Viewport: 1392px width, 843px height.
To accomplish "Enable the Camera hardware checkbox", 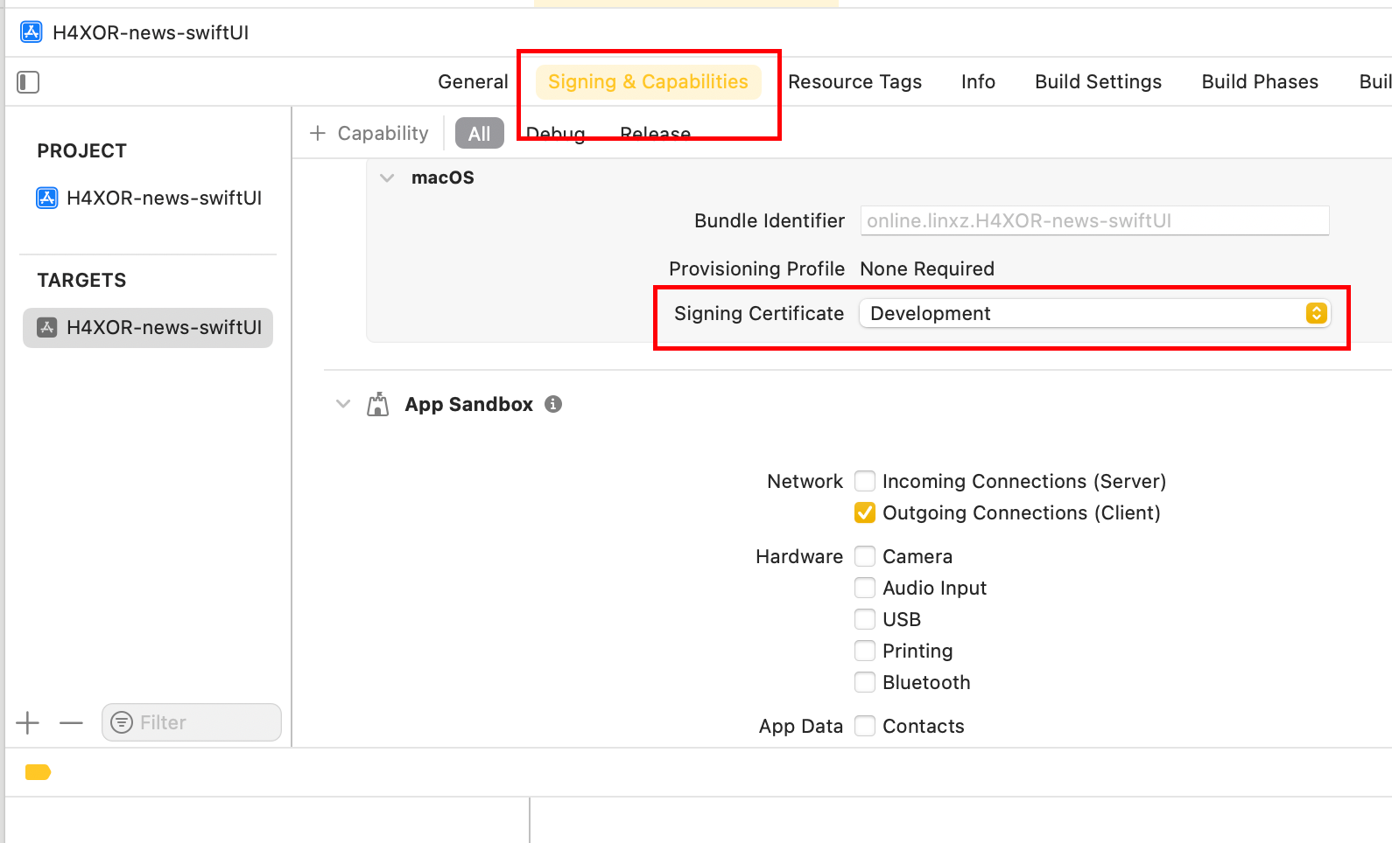I will click(865, 556).
